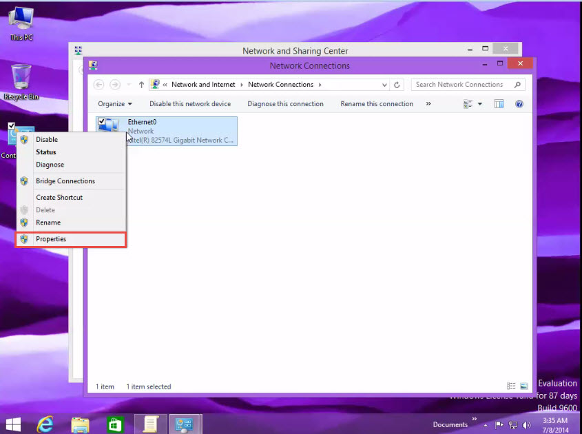Open the Organize dropdown menu
This screenshot has height=434, width=582.
pos(115,103)
